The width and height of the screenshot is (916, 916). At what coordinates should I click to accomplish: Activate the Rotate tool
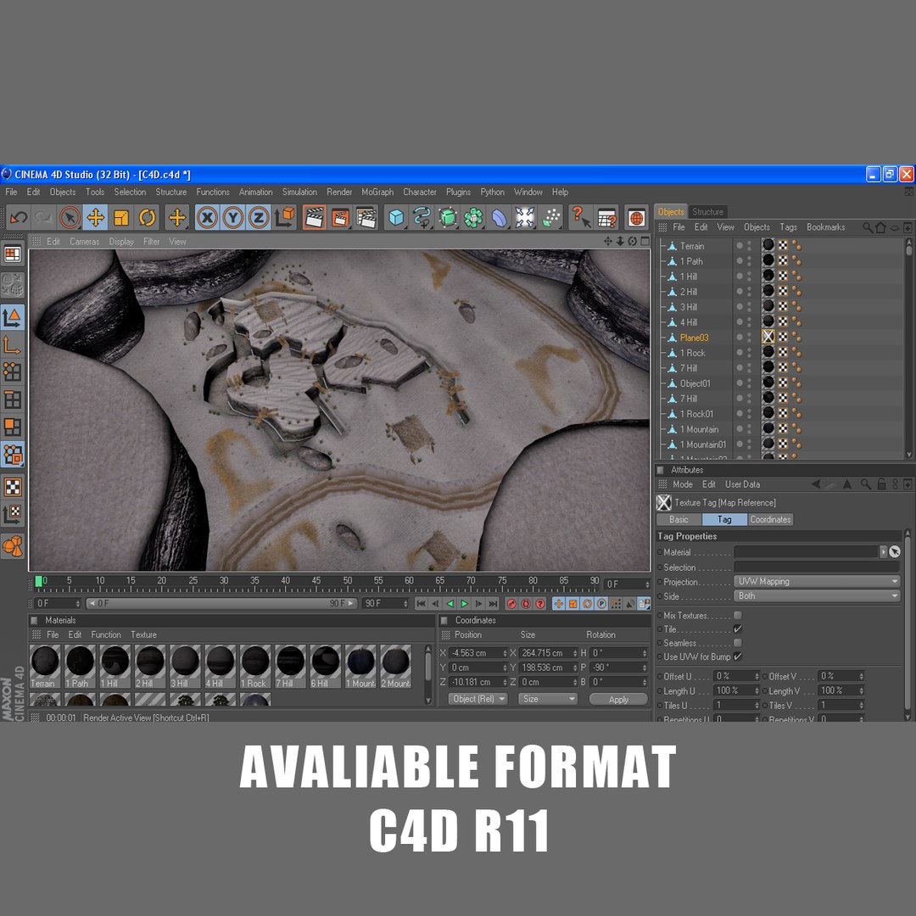147,218
